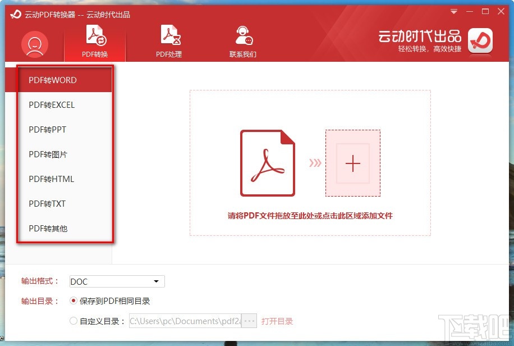Select PDF转TXT in the sidebar

[x=47, y=203]
